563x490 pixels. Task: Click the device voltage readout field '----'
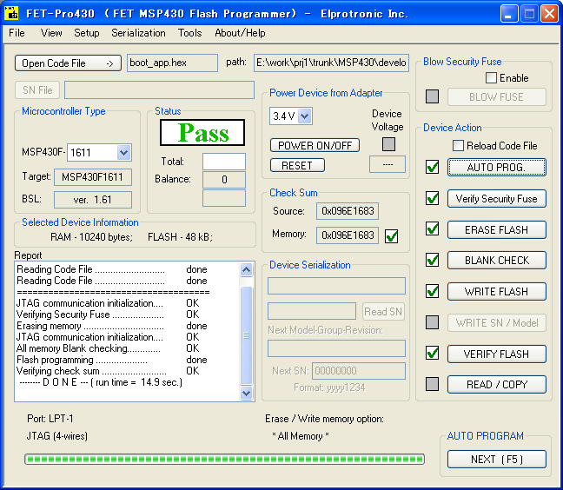387,164
